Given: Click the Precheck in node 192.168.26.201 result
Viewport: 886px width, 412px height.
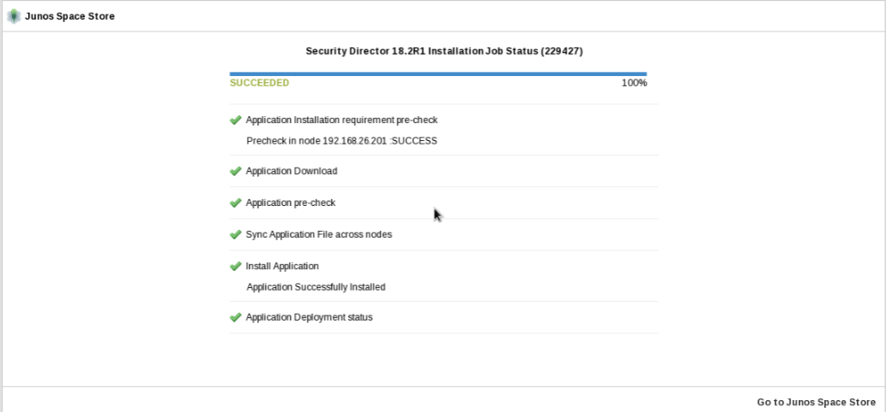Looking at the screenshot, I should 341,140.
